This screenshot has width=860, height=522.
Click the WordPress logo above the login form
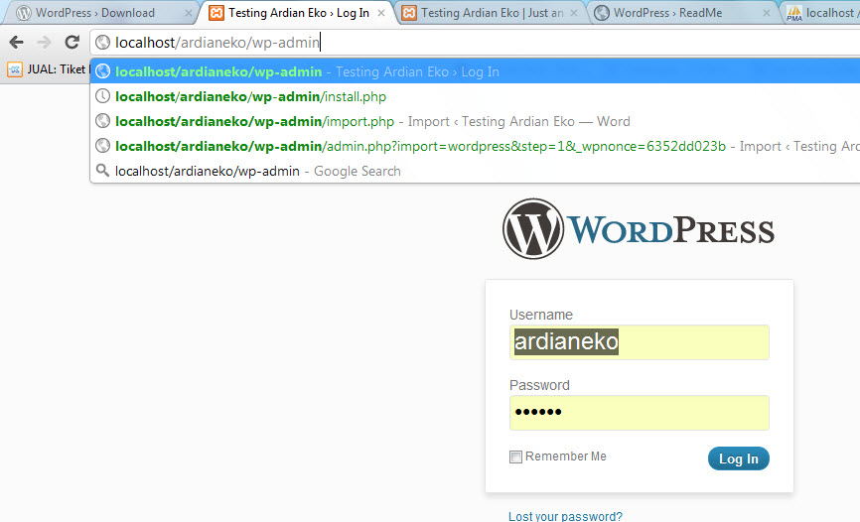[x=639, y=228]
